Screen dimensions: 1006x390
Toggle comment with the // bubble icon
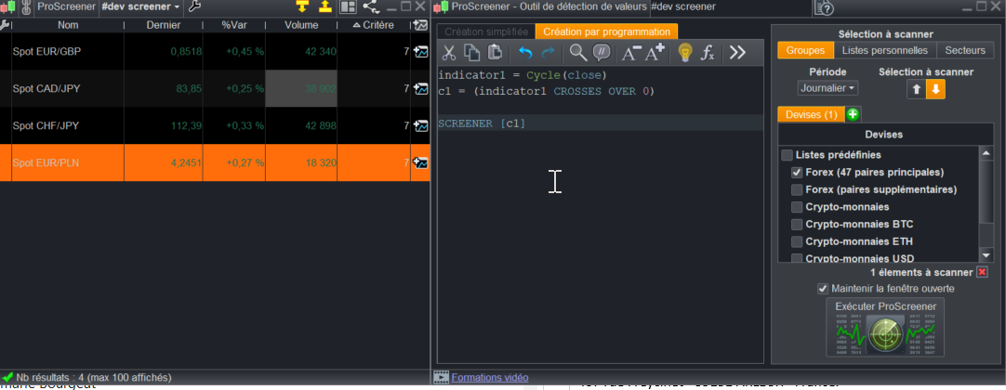pyautogui.click(x=602, y=53)
